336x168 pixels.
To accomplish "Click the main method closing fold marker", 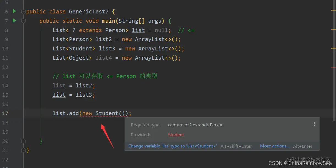I will (23, 141).
